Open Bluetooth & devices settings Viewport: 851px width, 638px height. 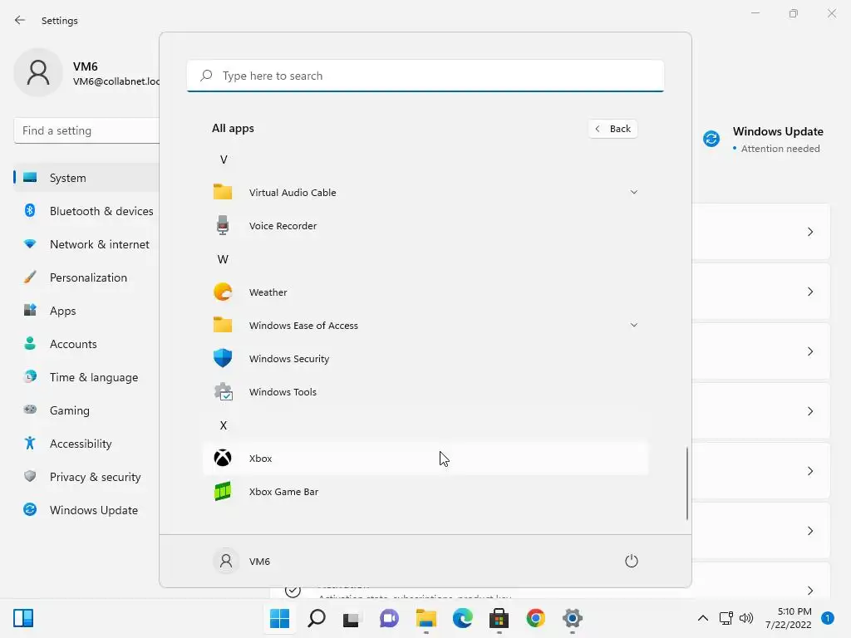[86, 211]
